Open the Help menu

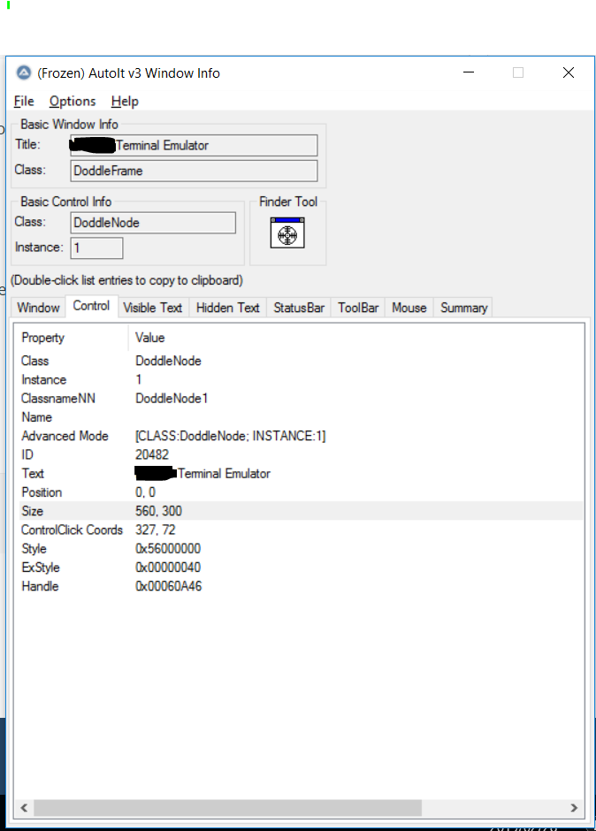coord(125,102)
